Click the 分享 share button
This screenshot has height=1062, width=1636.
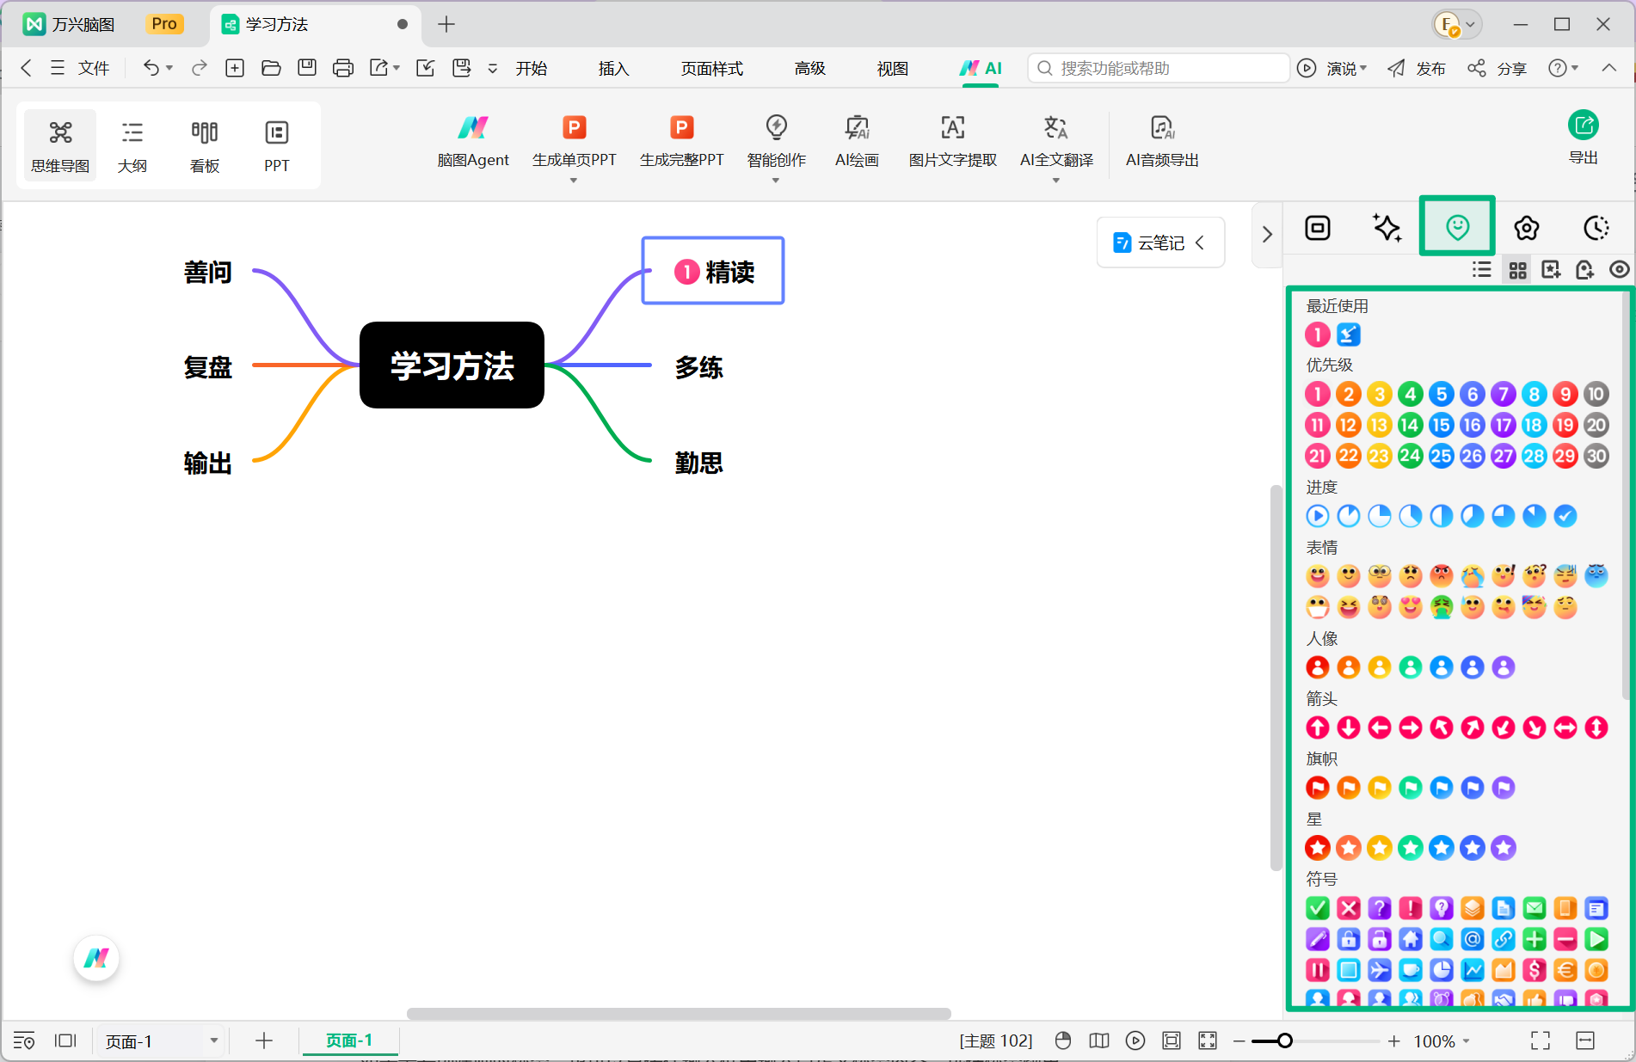(1498, 68)
